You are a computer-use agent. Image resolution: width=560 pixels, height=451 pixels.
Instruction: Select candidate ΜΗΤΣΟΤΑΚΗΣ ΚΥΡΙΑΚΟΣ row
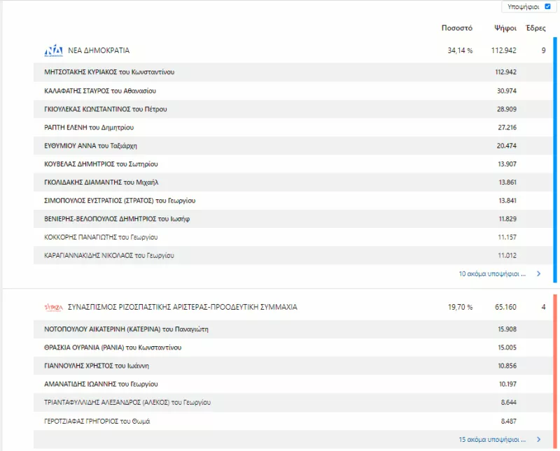(293, 72)
